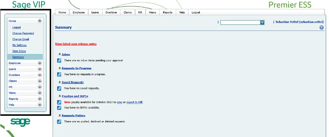
Task: Expand the Claims sidebar section
Action: point(40,81)
